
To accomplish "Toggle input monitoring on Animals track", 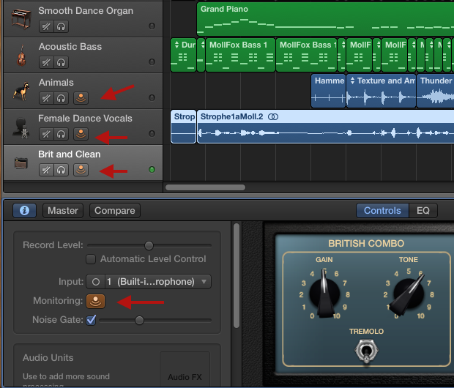I will (81, 98).
